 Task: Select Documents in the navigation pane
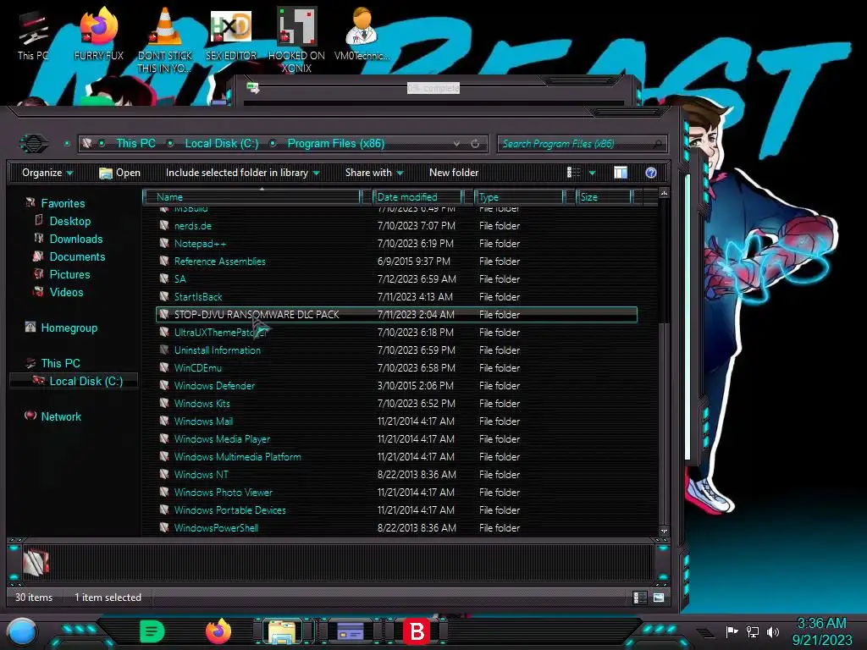tap(77, 256)
